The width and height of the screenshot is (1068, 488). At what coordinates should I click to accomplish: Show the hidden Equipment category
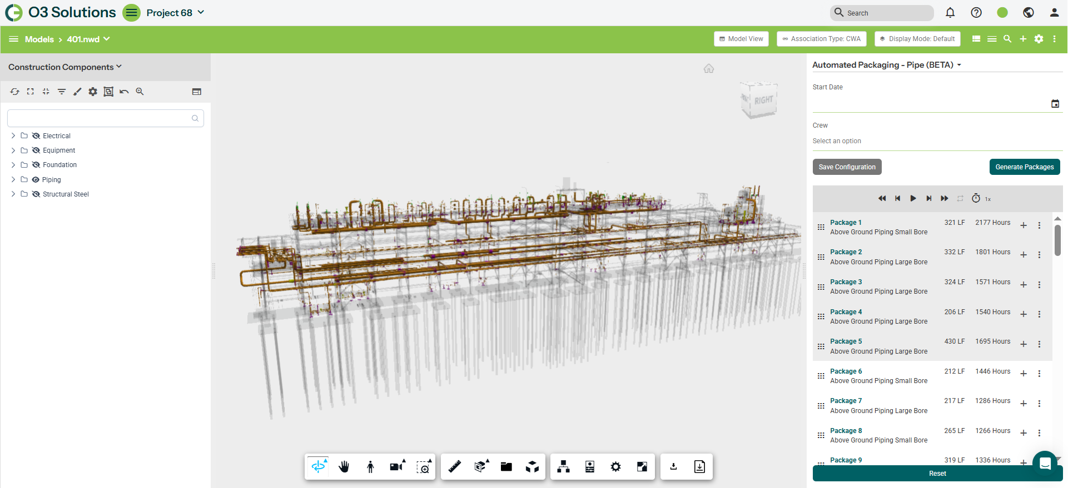36,150
